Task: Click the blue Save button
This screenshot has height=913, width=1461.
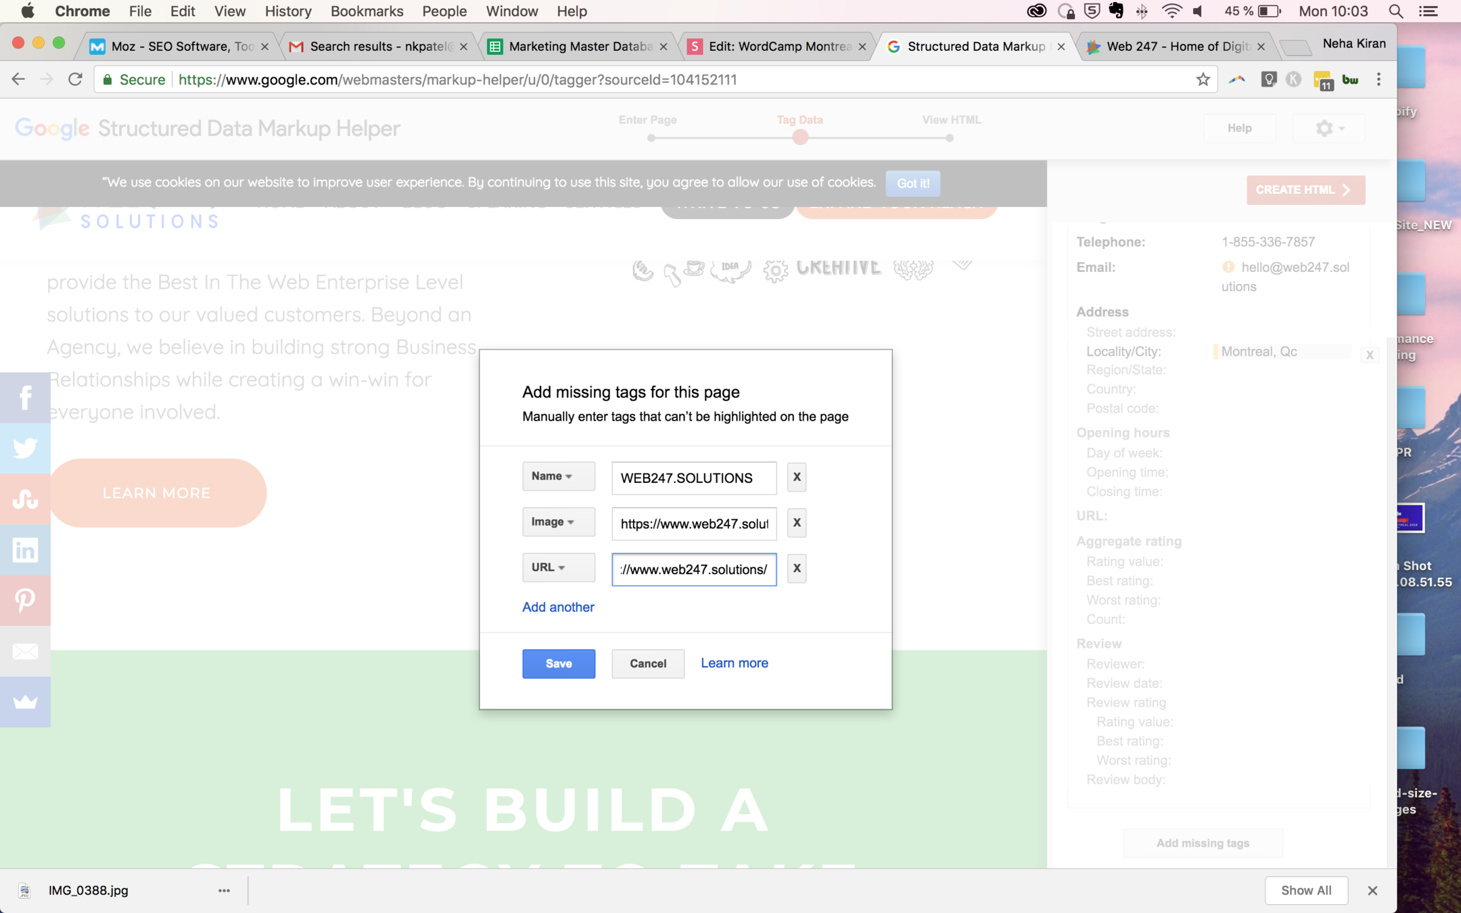Action: point(558,663)
